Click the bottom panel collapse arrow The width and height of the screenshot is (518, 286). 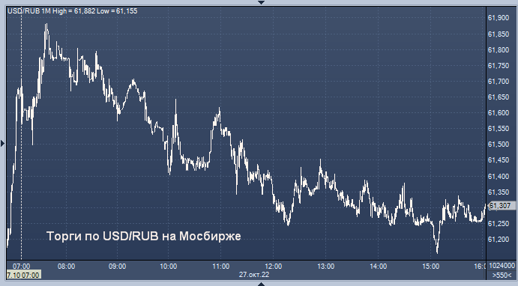click(261, 284)
